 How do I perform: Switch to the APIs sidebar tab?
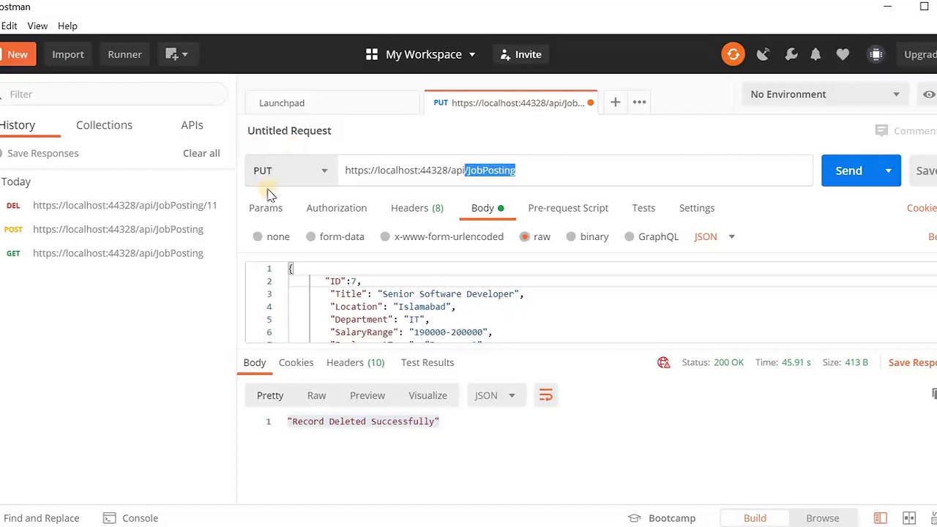coord(192,125)
